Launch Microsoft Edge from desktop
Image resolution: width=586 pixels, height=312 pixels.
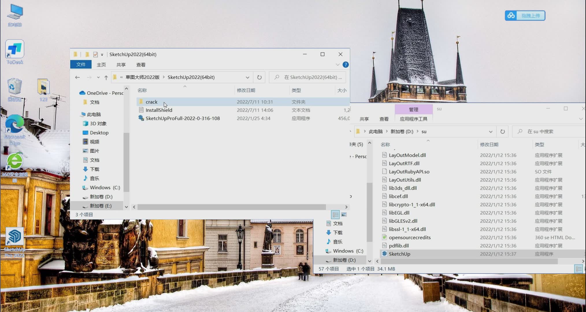point(15,130)
